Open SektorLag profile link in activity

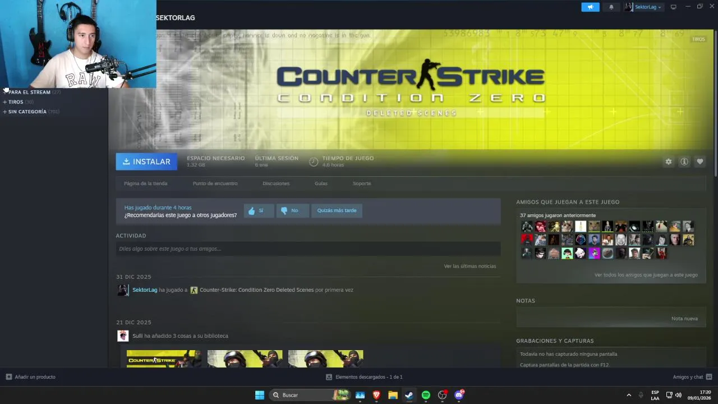click(145, 290)
